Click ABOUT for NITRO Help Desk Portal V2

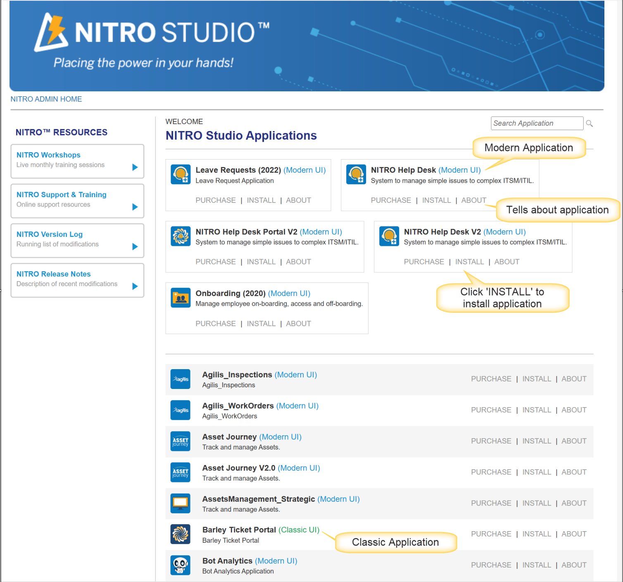tap(298, 262)
